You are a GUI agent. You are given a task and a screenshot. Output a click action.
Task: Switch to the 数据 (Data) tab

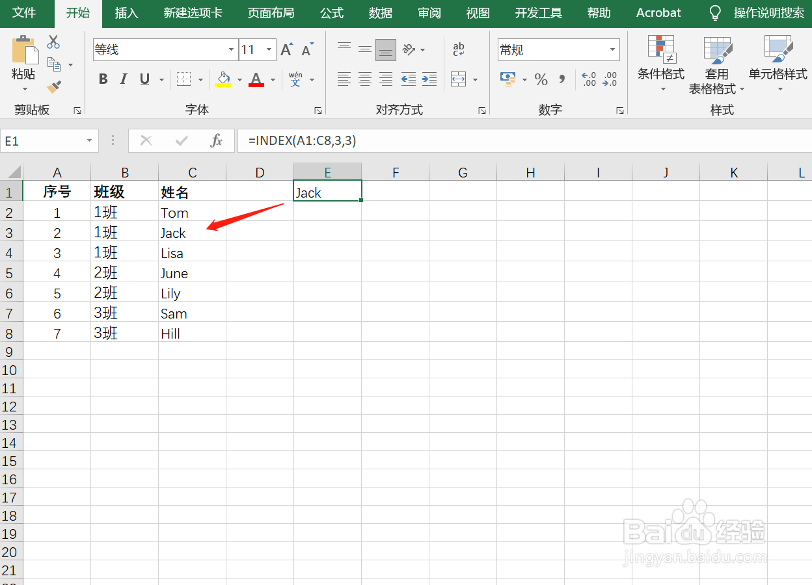pos(381,13)
